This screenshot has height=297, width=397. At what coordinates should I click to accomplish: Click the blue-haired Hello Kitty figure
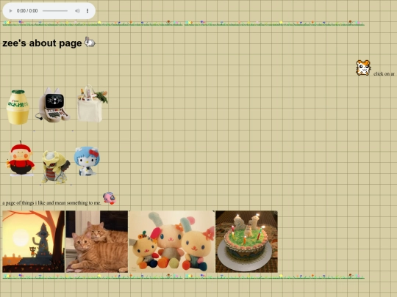[x=87, y=161]
